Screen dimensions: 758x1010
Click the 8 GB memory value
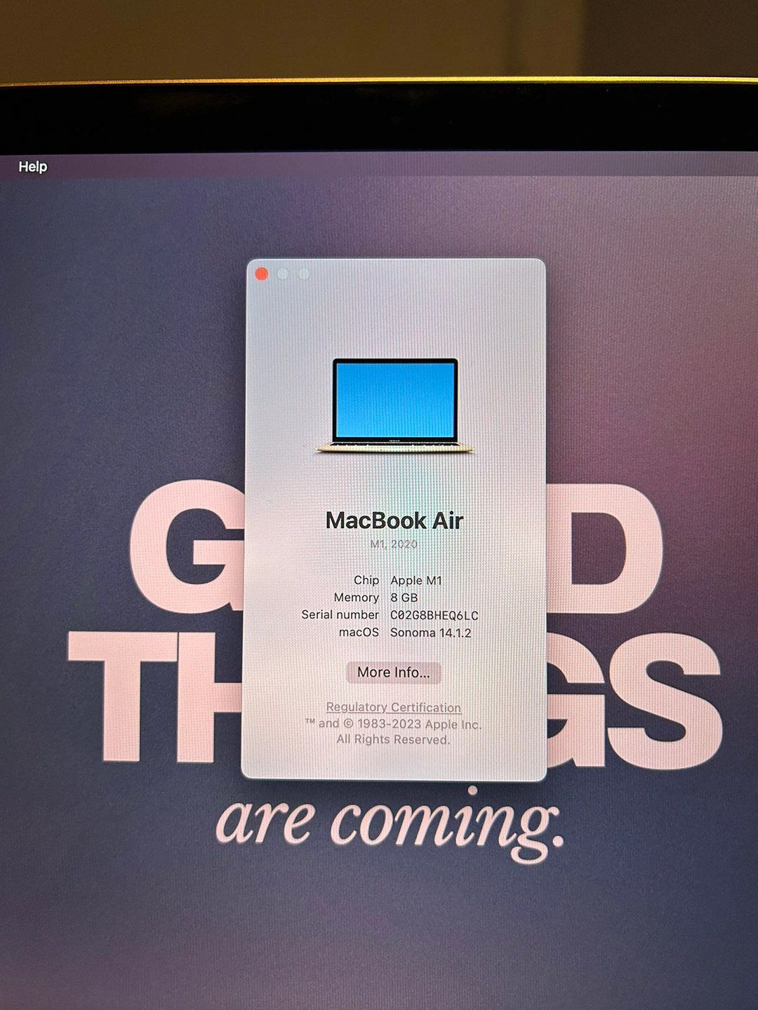coord(404,598)
